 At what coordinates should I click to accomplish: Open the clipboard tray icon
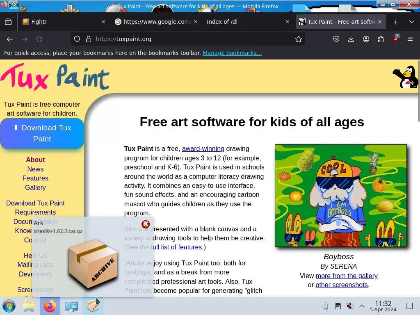(338, 306)
